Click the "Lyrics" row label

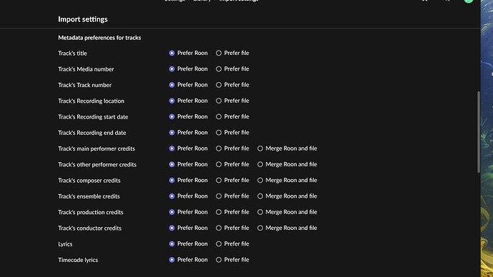point(65,244)
